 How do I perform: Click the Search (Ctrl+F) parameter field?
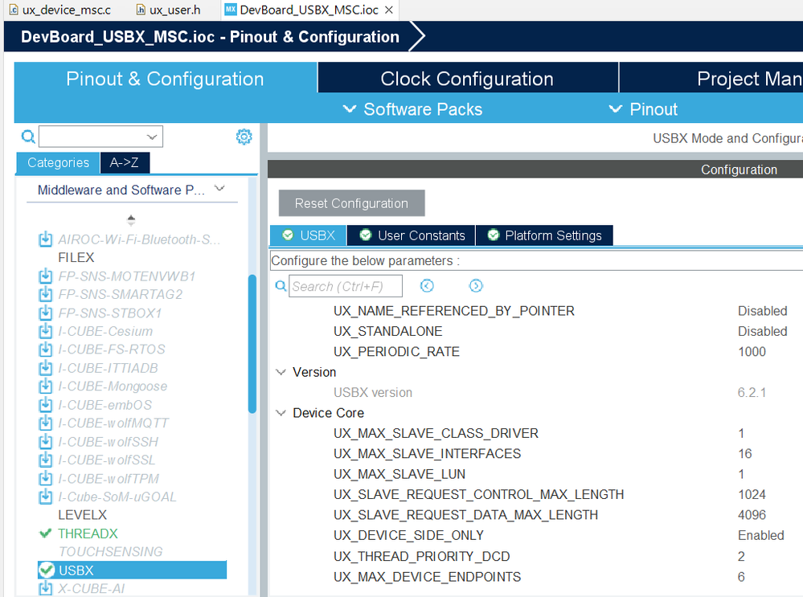click(345, 286)
